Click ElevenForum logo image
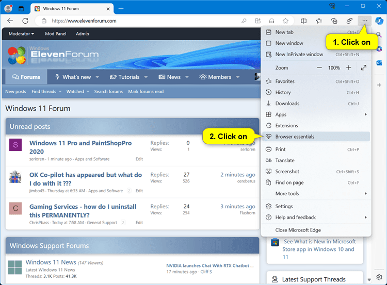 [53, 55]
